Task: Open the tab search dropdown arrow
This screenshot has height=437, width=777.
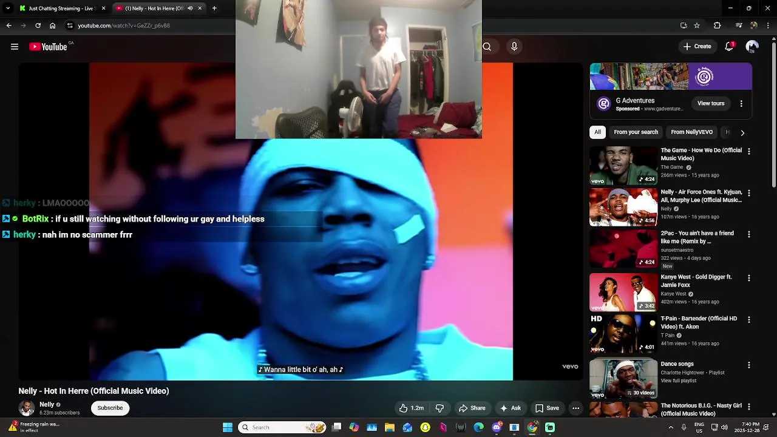Action: (x=8, y=8)
